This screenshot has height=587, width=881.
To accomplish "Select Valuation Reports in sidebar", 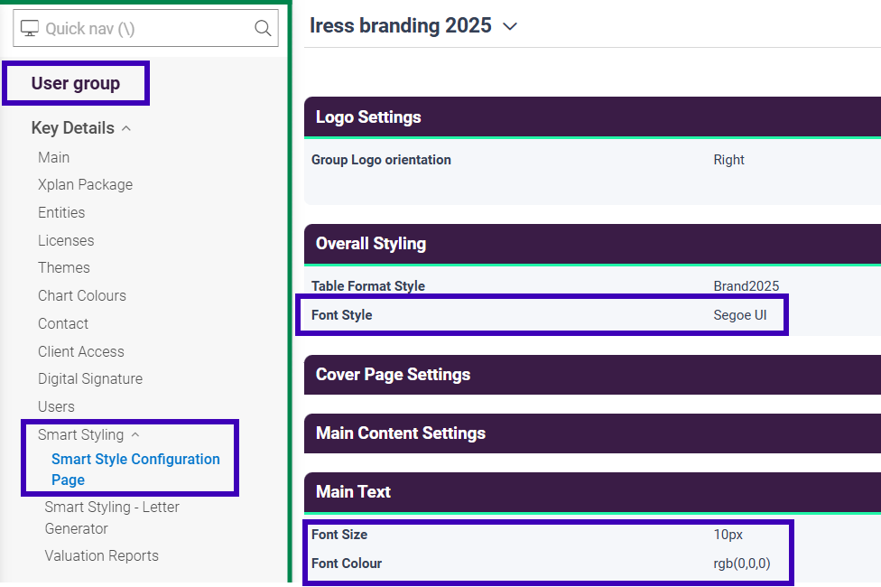I will [101, 555].
